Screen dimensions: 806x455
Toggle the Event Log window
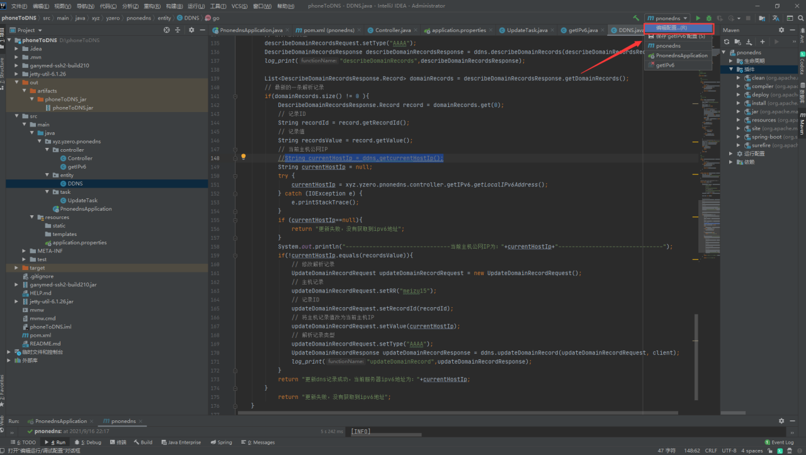click(779, 442)
